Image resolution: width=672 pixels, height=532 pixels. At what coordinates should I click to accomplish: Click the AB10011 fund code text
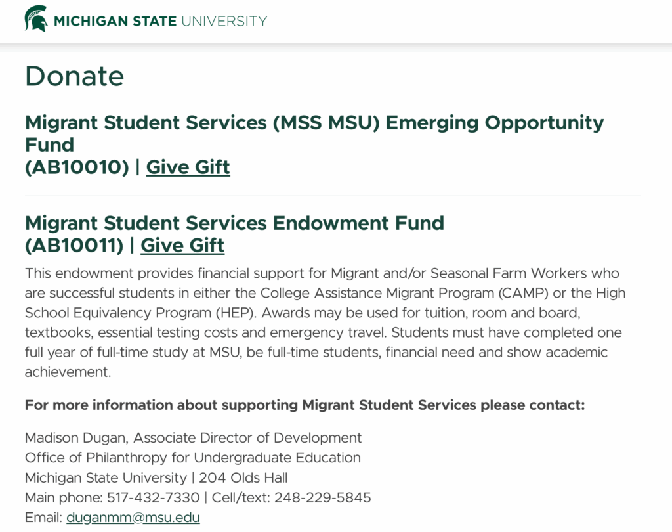click(x=74, y=246)
